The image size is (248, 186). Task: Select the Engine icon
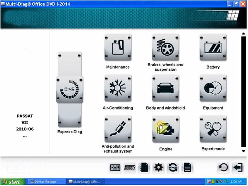coord(165,129)
